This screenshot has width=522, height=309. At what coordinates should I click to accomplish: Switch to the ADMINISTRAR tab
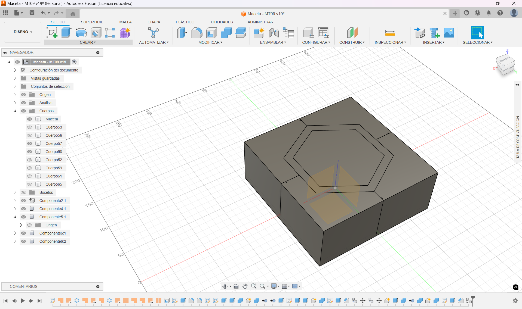coord(260,22)
